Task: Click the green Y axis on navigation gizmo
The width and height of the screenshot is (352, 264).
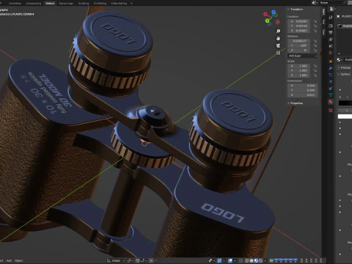Action: (x=268, y=21)
